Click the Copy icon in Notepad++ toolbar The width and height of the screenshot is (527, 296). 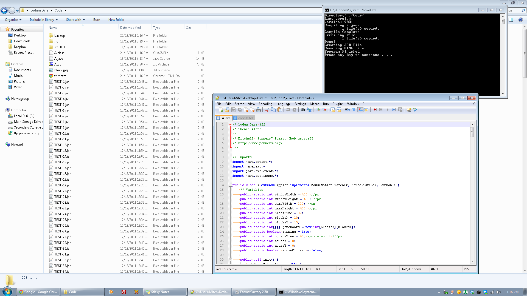pyautogui.click(x=273, y=110)
